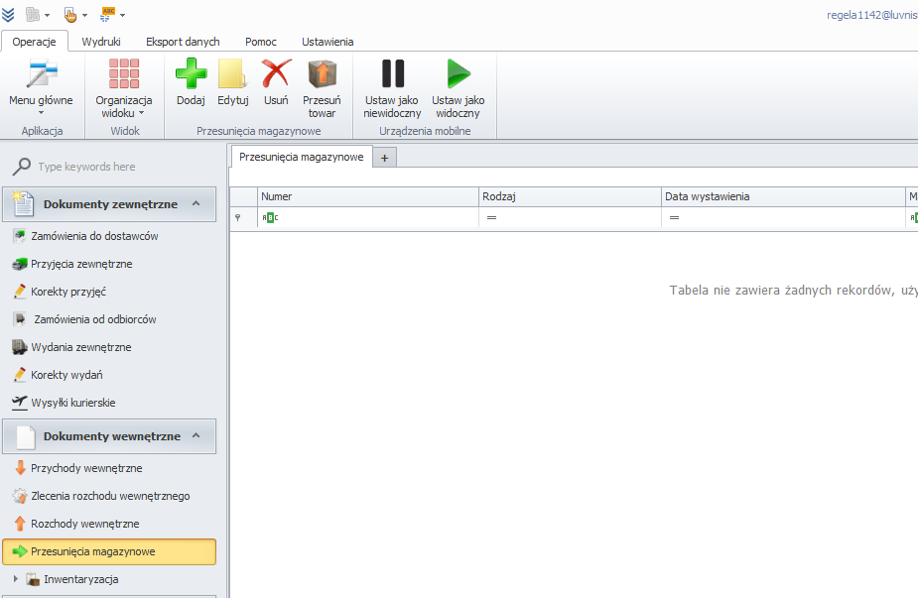Screen dimensions: 918x598
Task: Sort by the Numer column header
Action: tap(367, 196)
